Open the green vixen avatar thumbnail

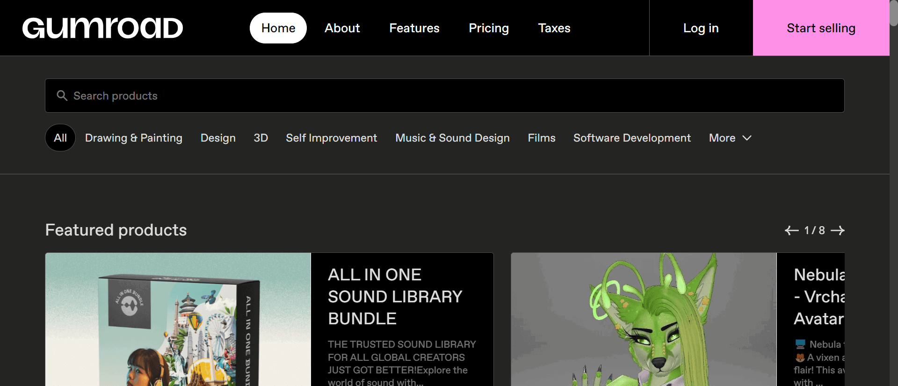644,320
